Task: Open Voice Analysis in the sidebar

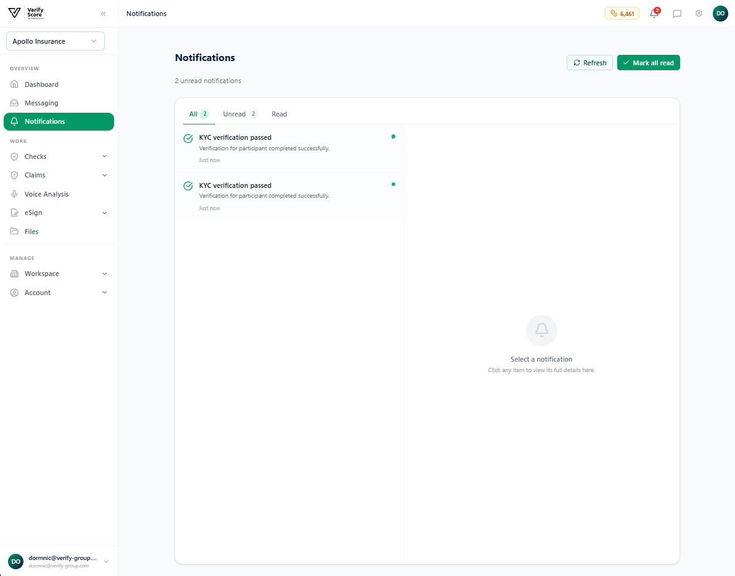Action: point(59,194)
